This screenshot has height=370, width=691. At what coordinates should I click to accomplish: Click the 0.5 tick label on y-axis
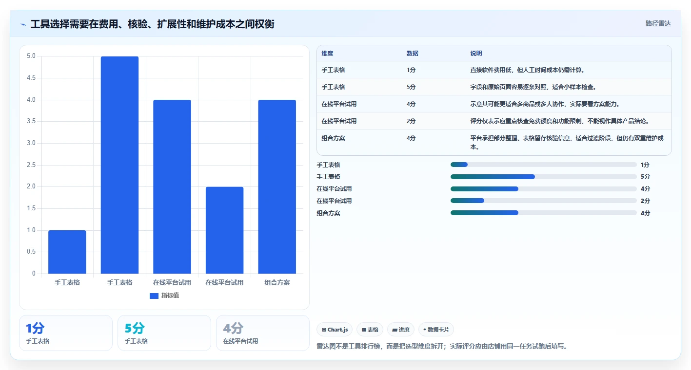point(31,252)
